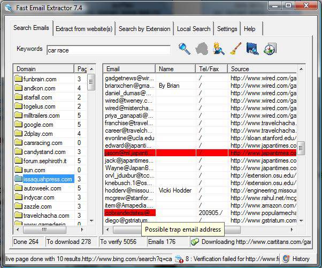This screenshot has width=322, height=268.
Task: Select the red jason@ml.japanti... email row
Action: click(200, 153)
